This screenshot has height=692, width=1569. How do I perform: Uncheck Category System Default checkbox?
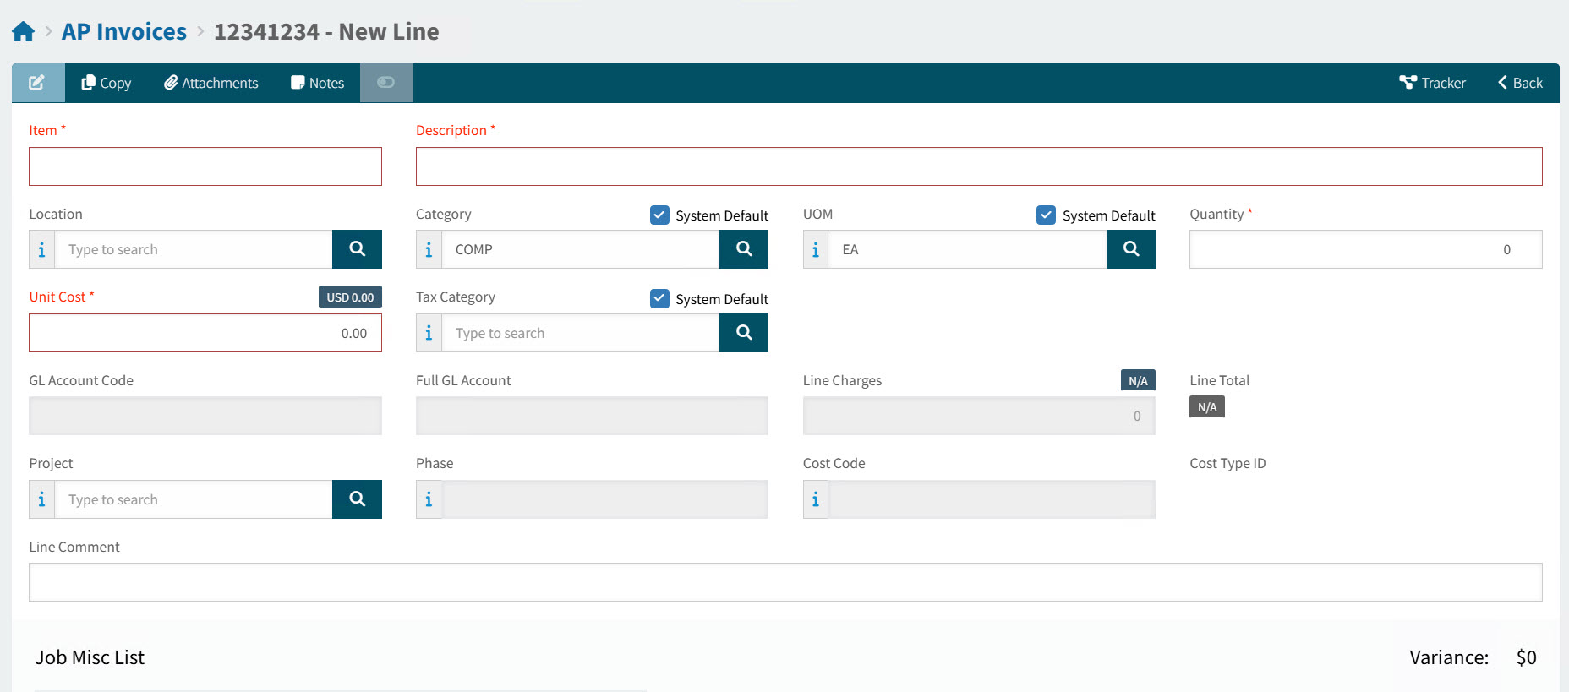(659, 215)
